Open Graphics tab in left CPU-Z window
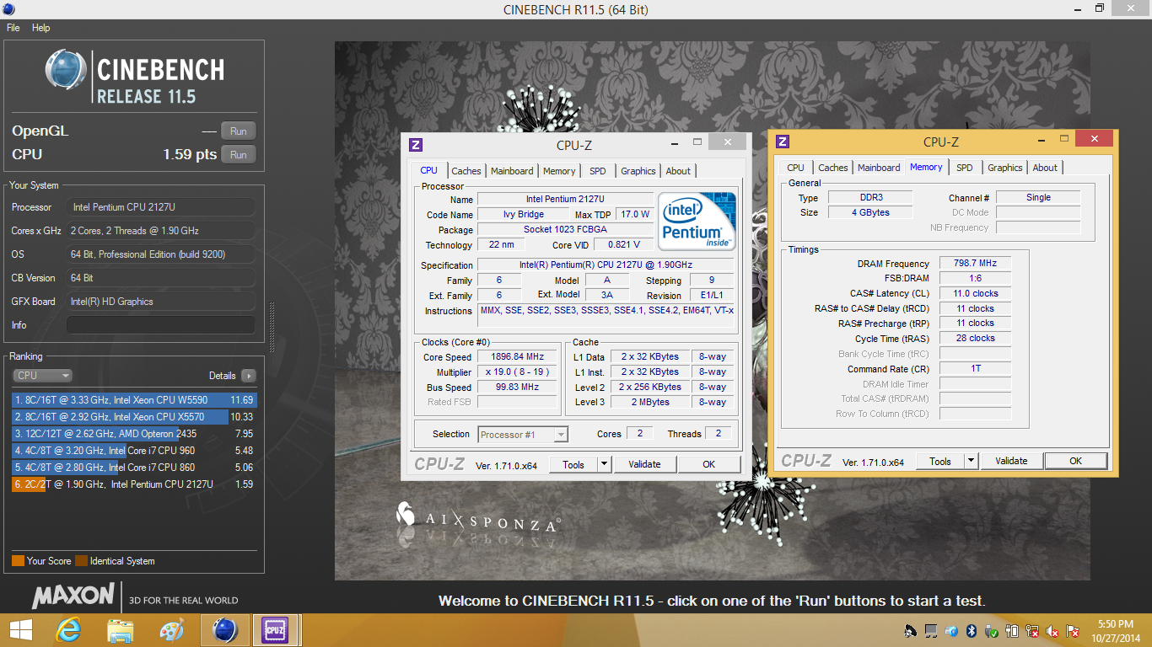Screen dimensions: 1152x647 (x=638, y=171)
